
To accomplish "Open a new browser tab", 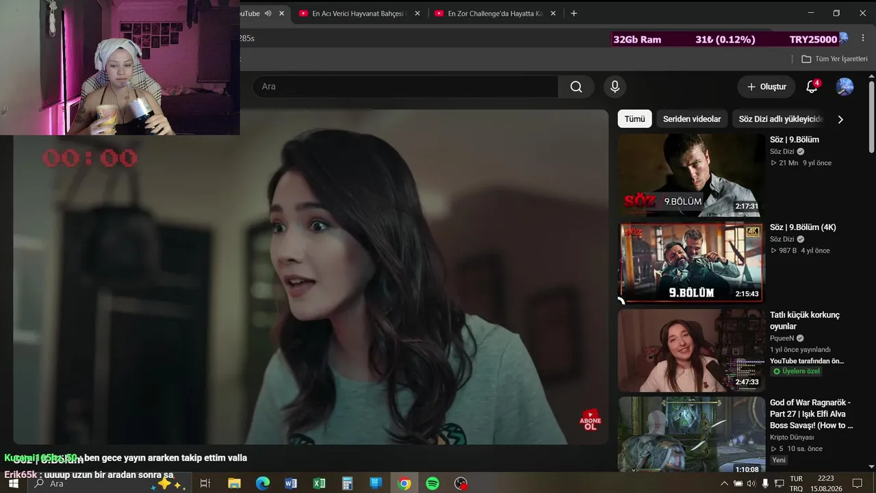I will (x=574, y=14).
